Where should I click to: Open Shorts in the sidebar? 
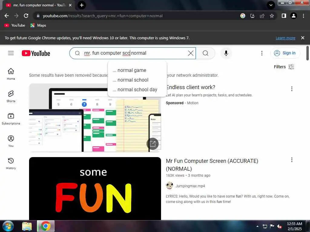[11, 96]
